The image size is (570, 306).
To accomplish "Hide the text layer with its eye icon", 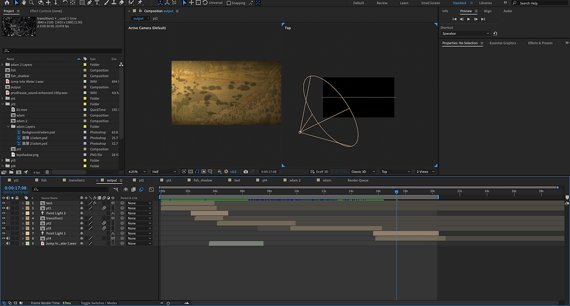I will 3,203.
